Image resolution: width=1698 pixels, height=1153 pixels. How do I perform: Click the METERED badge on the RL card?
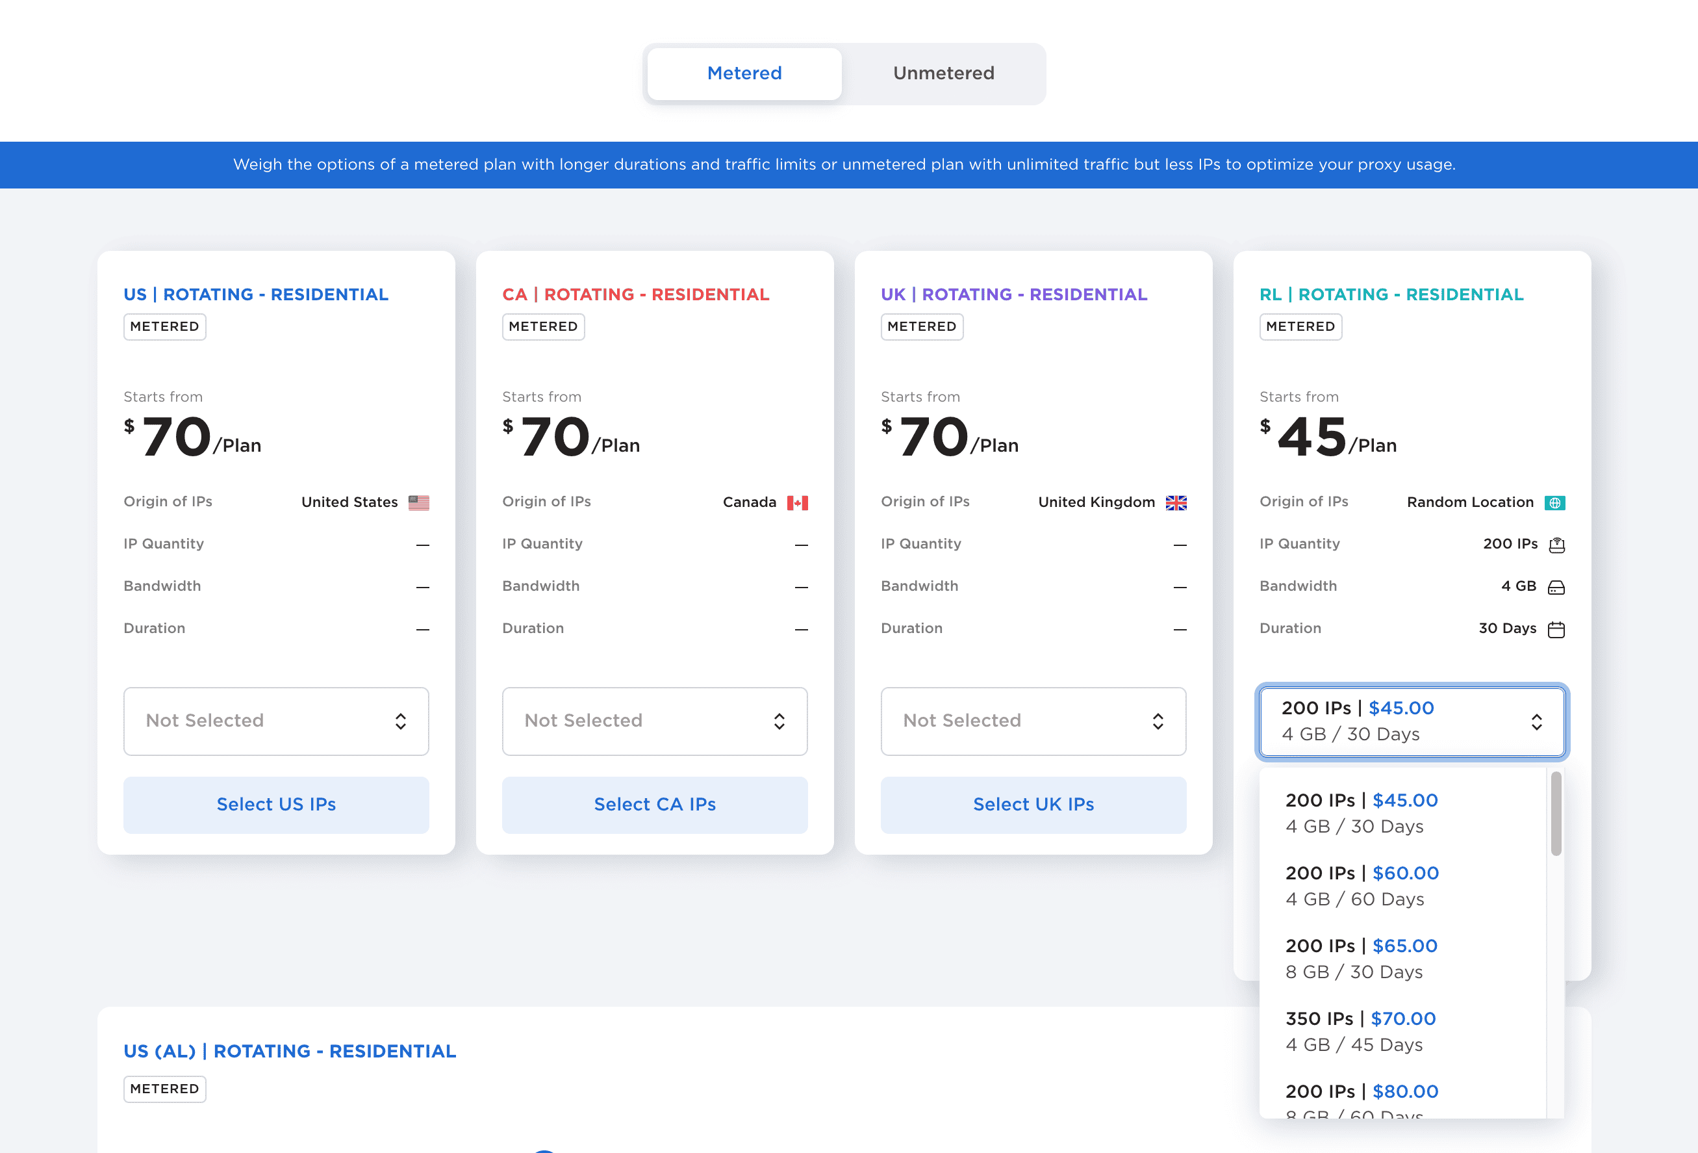(1300, 327)
